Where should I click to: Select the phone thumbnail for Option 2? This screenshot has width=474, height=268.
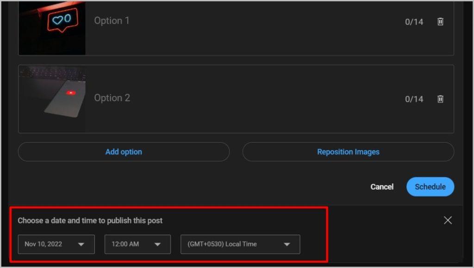click(x=52, y=99)
